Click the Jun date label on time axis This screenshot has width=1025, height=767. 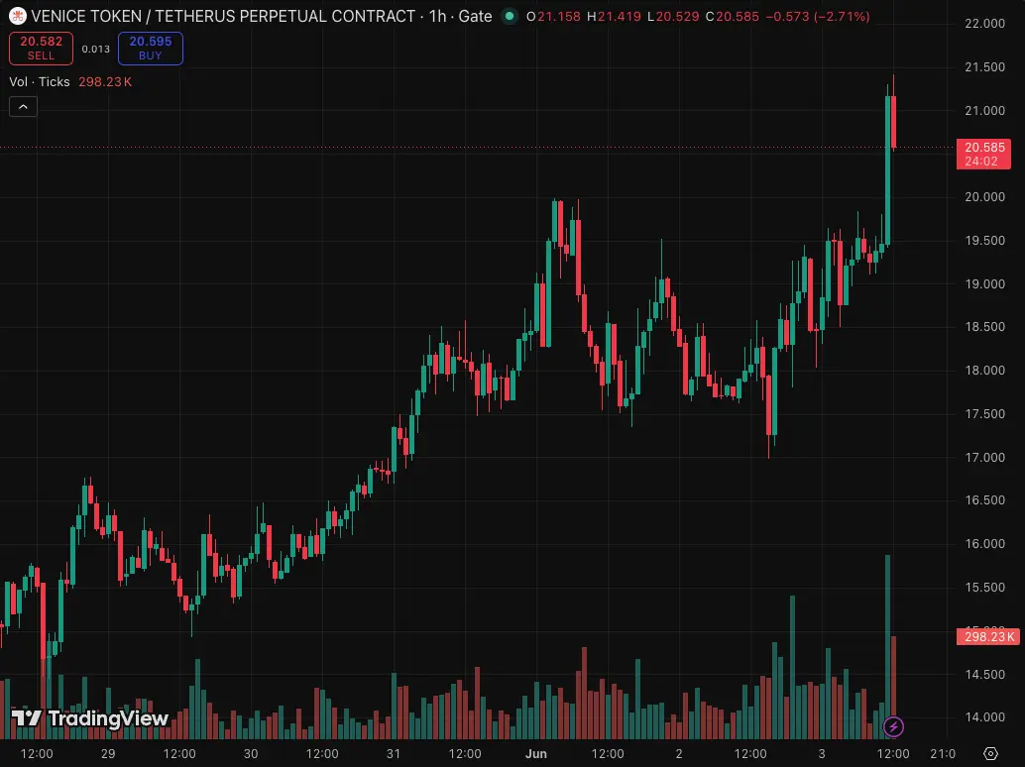(x=536, y=753)
